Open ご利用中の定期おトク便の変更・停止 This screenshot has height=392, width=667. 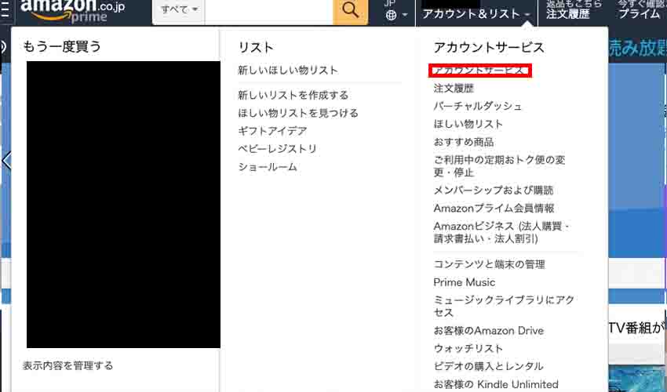[x=499, y=165]
